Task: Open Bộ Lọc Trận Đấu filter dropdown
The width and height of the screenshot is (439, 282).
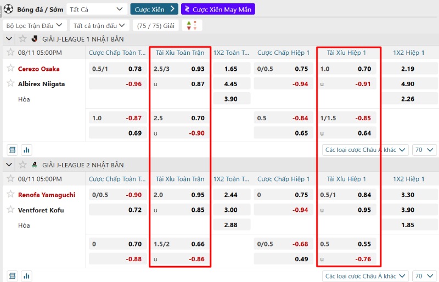Action: pos(35,25)
